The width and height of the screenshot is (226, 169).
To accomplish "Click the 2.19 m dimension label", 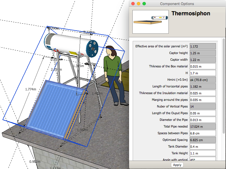I will 56,70.
